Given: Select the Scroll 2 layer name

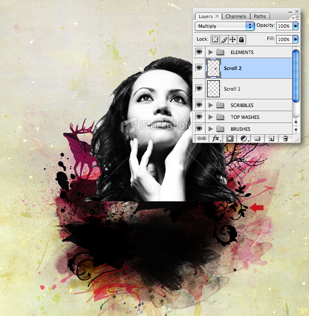Looking at the screenshot, I should click(233, 68).
